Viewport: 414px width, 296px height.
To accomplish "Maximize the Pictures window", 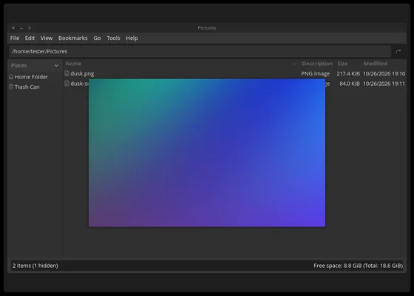I will pyautogui.click(x=30, y=28).
